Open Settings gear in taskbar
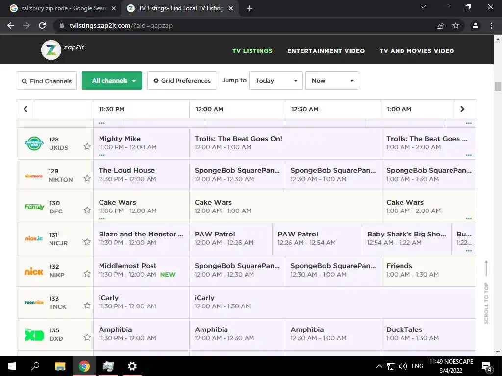Image resolution: width=502 pixels, height=376 pixels. click(132, 366)
